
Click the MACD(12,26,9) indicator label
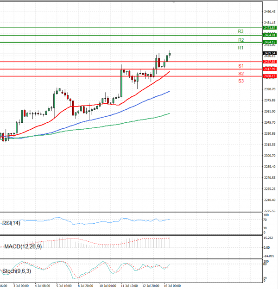tap(23, 246)
